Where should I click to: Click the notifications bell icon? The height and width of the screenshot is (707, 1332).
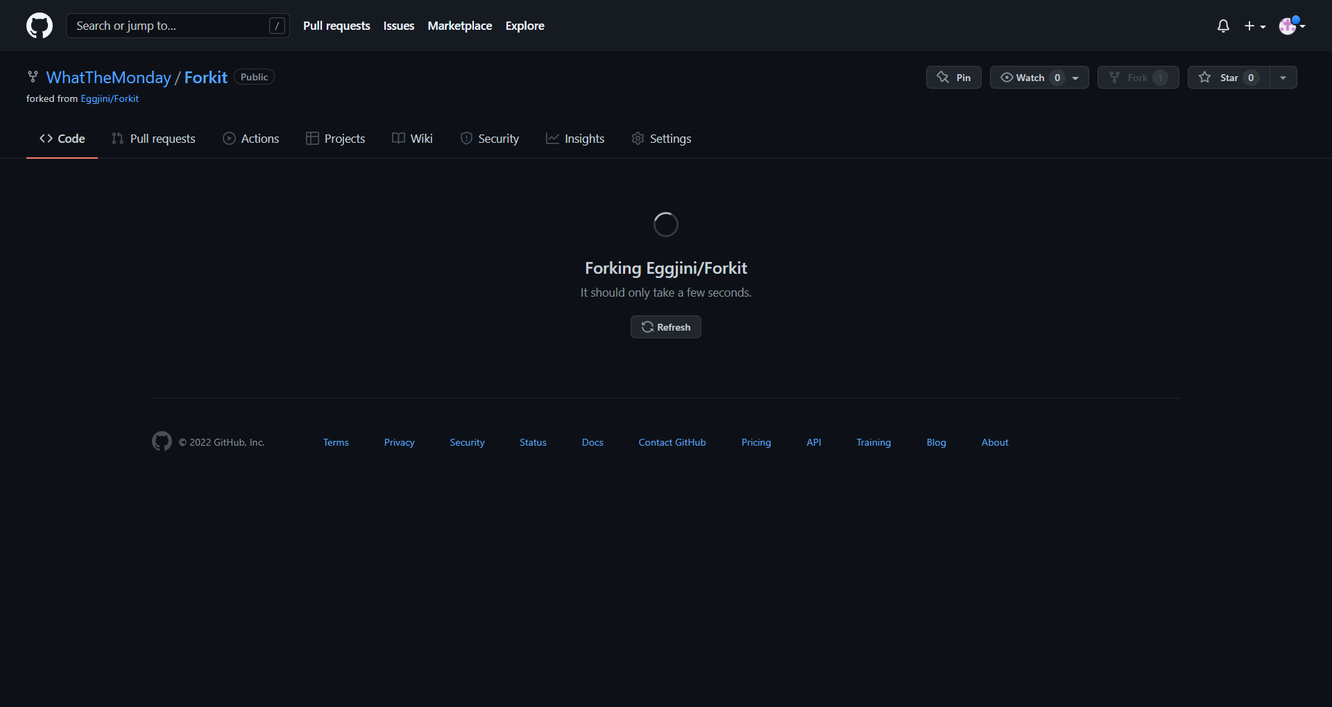coord(1223,26)
